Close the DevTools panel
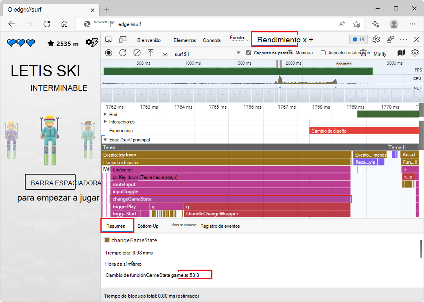The height and width of the screenshot is (302, 424). point(416,40)
